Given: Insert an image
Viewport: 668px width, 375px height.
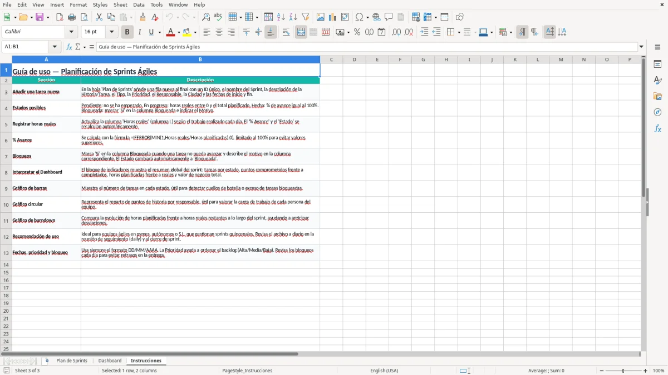Looking at the screenshot, I should pyautogui.click(x=321, y=17).
